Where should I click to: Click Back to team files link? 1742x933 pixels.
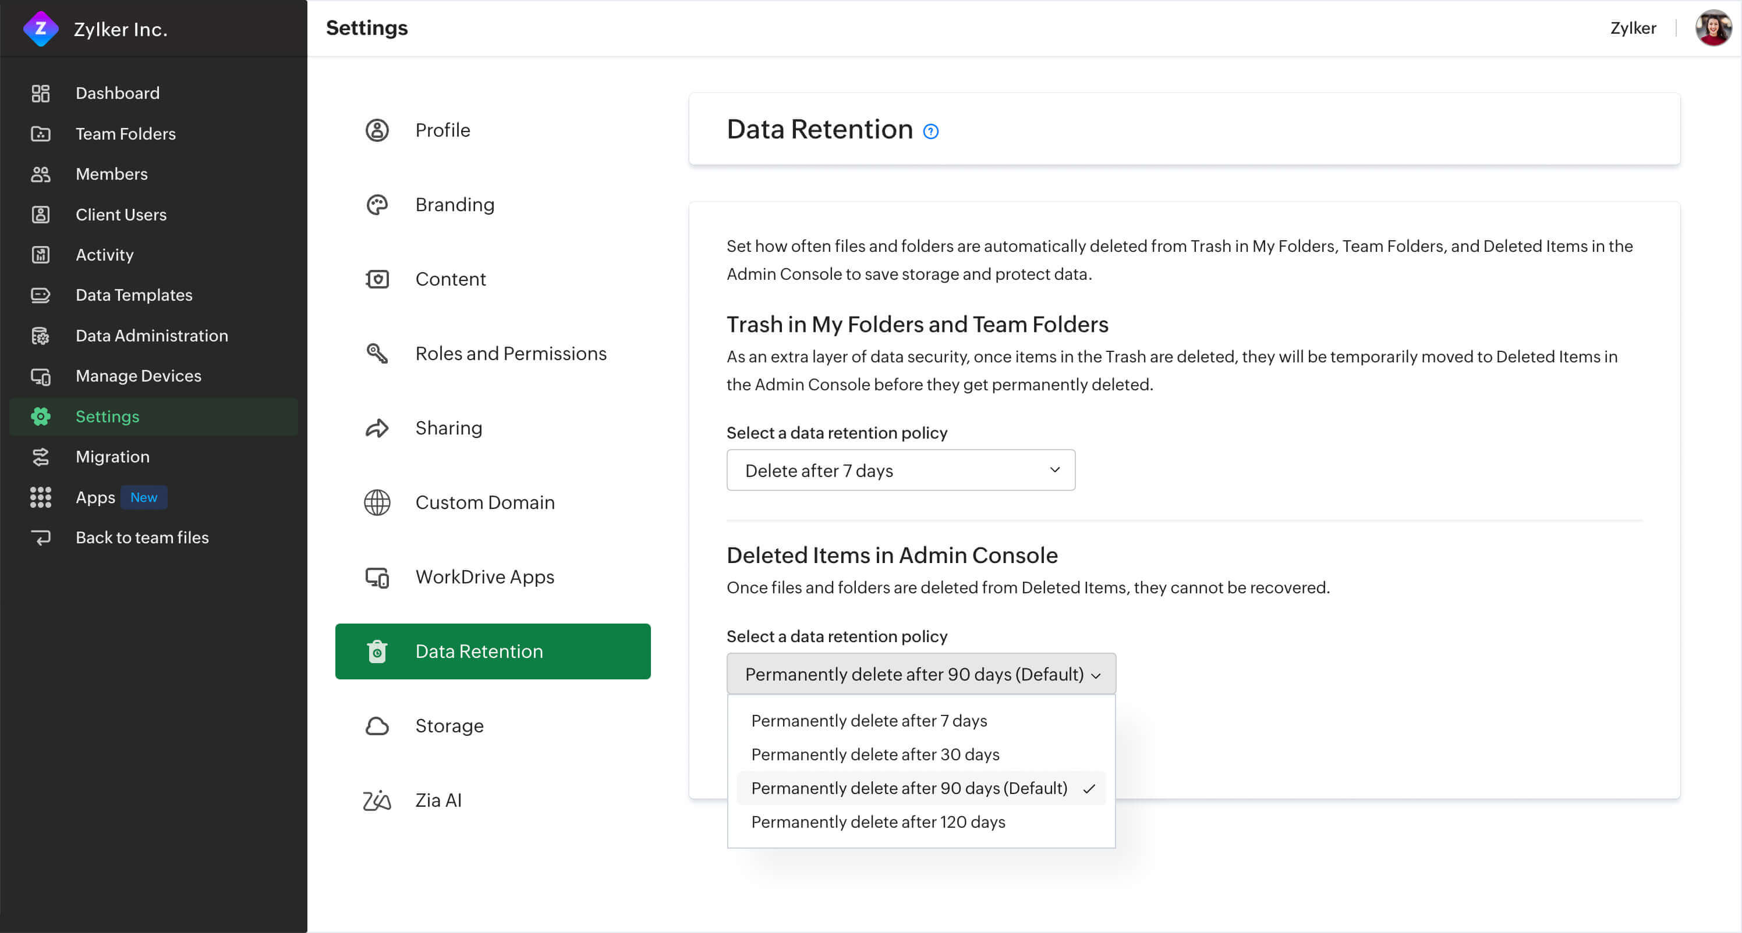tap(141, 537)
